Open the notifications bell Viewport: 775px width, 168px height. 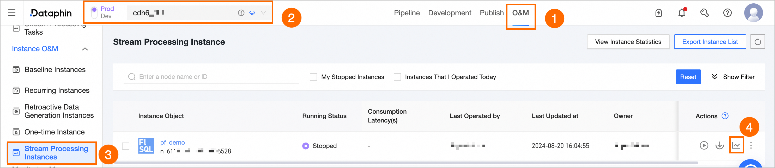(x=681, y=13)
